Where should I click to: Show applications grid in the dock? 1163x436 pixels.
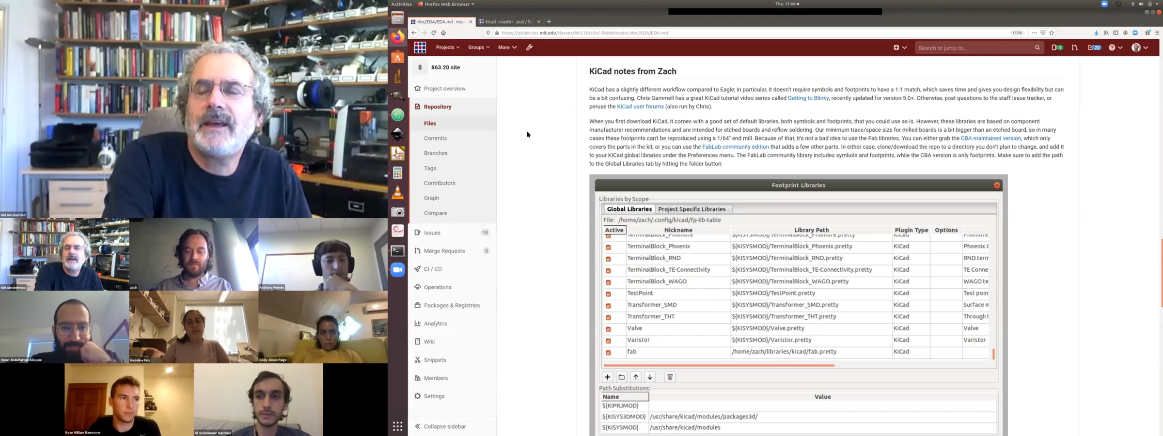[398, 426]
